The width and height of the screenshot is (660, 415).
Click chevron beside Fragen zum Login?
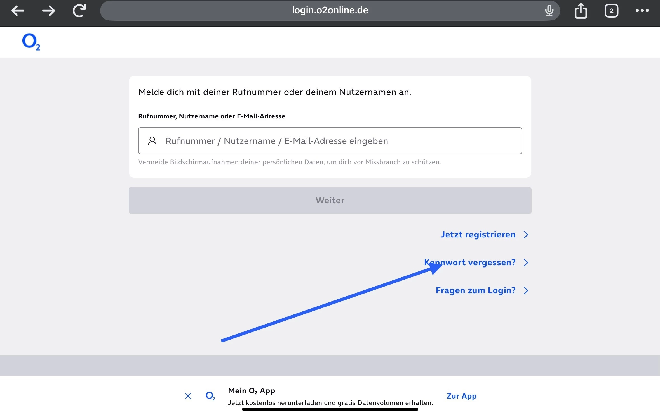[526, 290]
